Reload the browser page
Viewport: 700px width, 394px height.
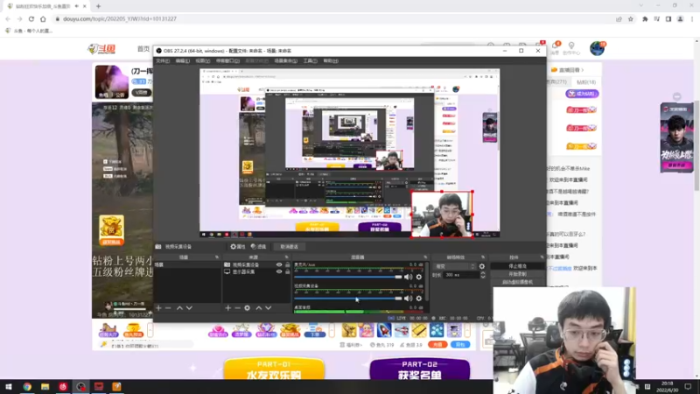pyautogui.click(x=31, y=18)
